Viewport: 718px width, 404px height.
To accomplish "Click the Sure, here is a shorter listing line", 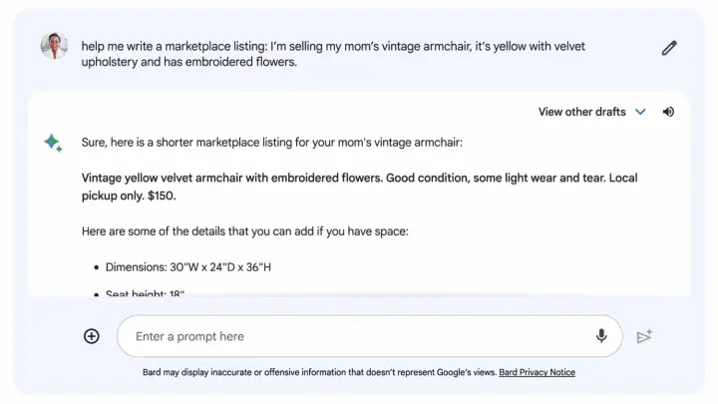I will coord(272,143).
